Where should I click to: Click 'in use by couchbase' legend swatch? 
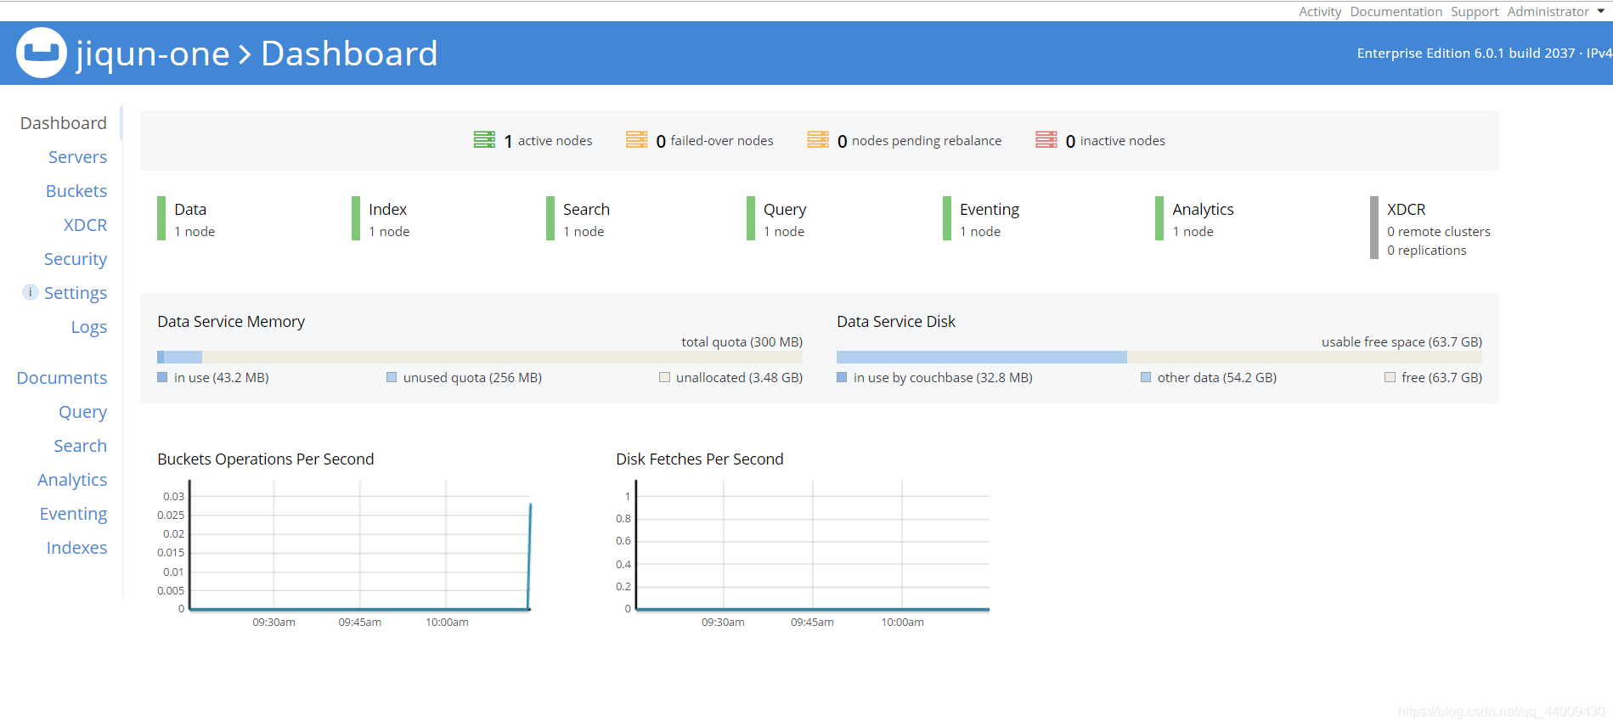coord(842,377)
